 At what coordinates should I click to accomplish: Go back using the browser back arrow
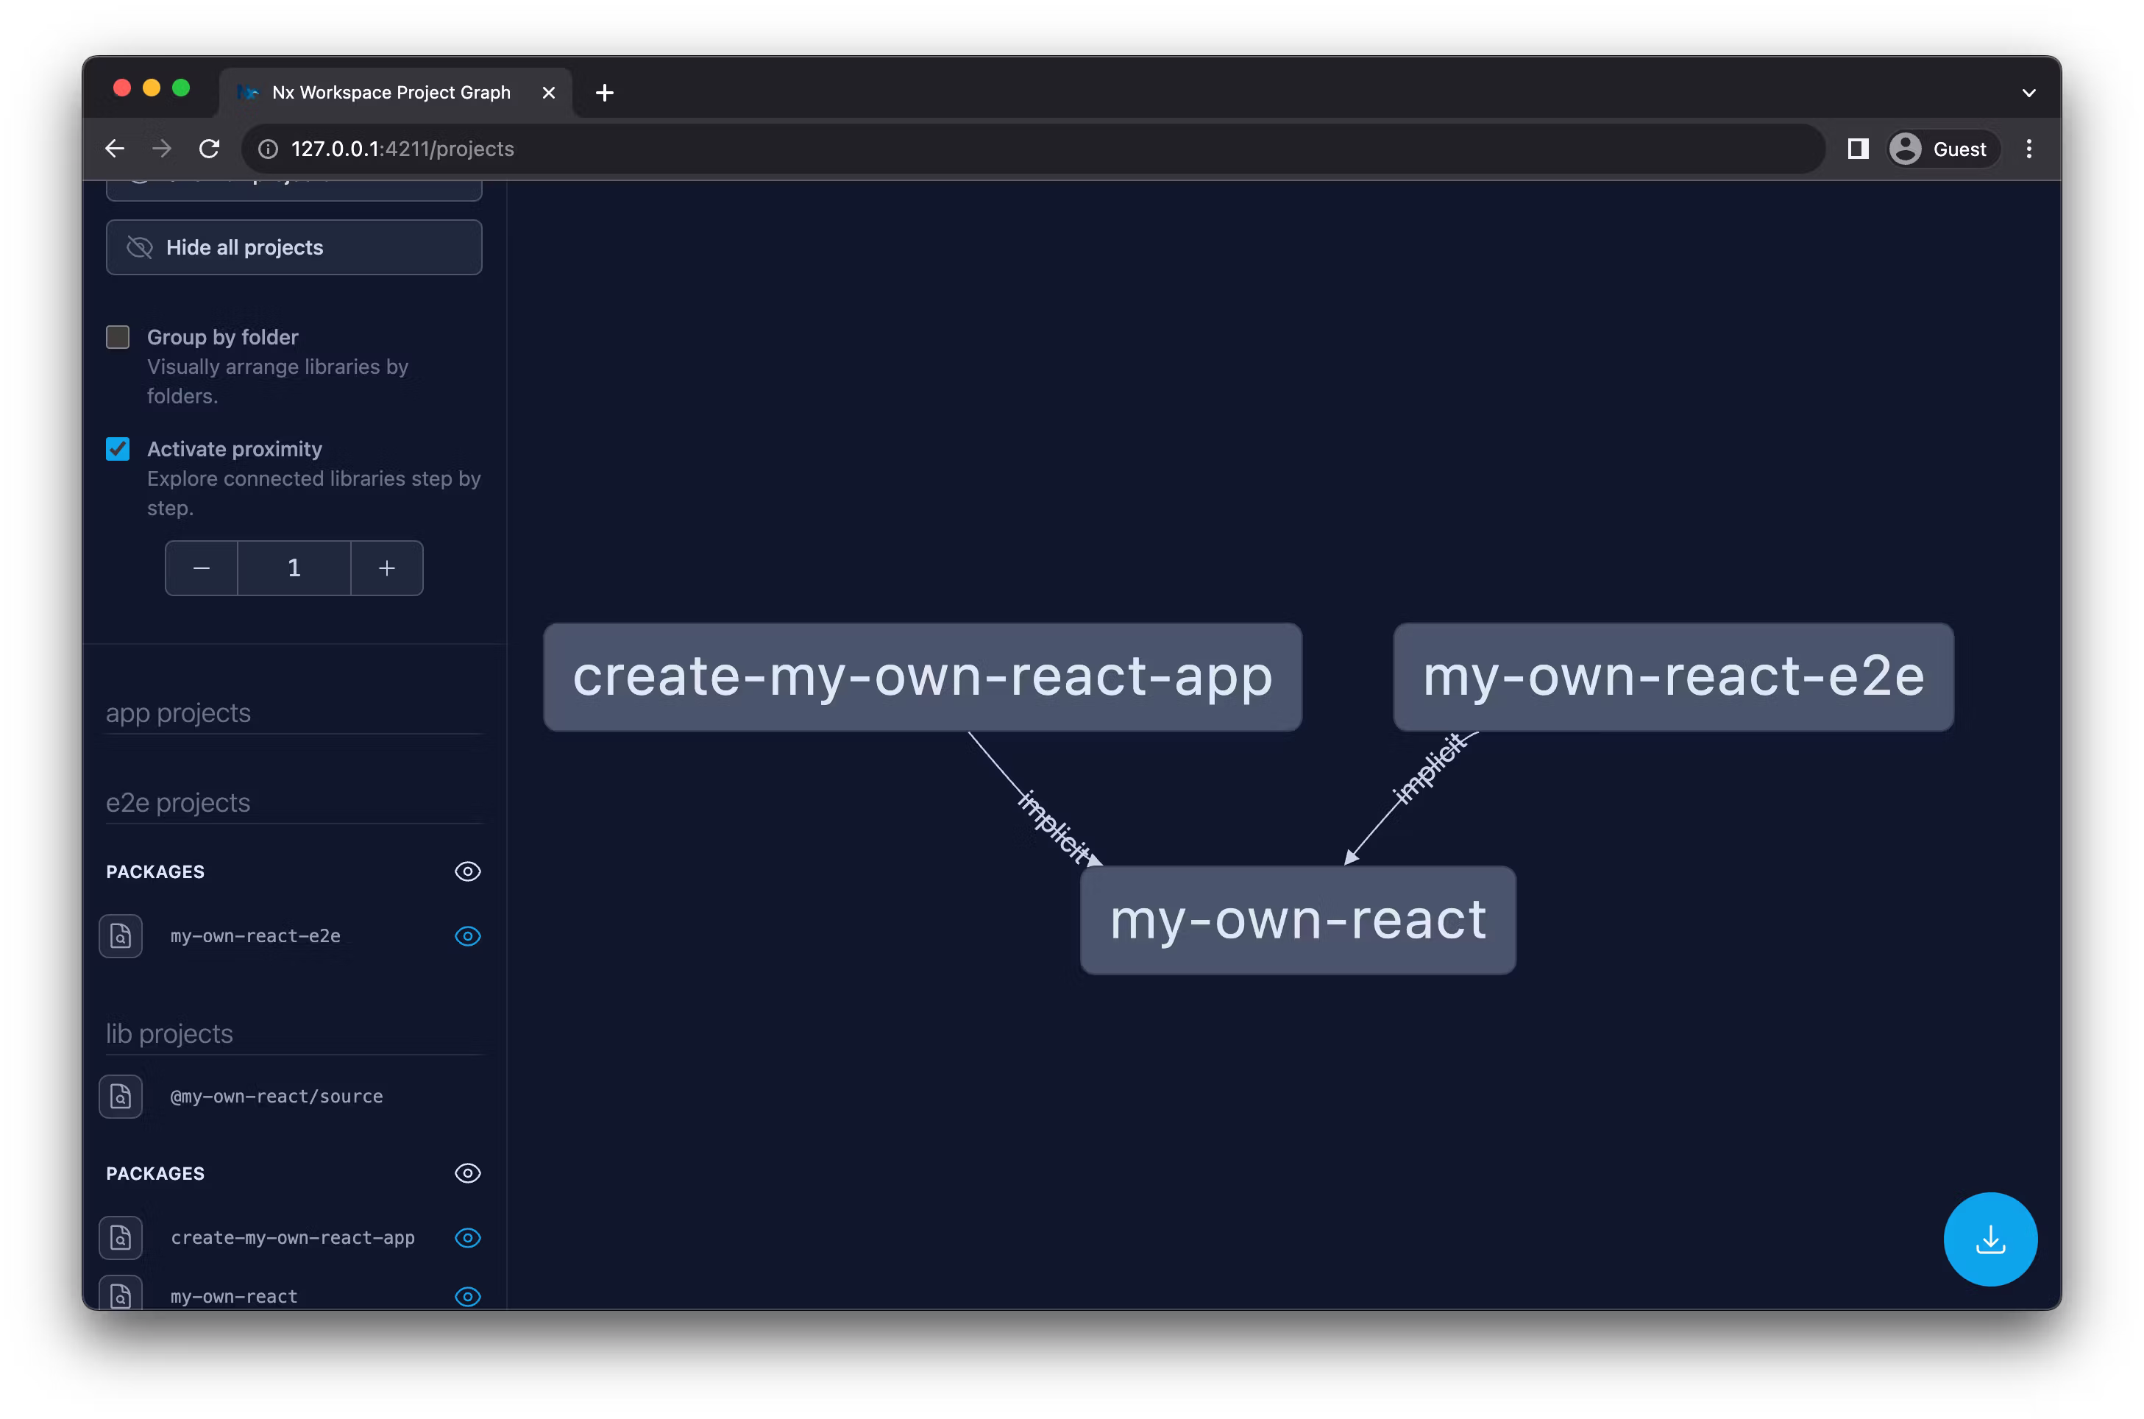[x=115, y=149]
